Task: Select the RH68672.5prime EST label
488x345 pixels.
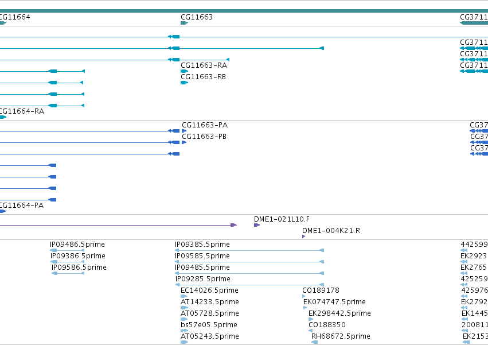Action: coord(341,336)
